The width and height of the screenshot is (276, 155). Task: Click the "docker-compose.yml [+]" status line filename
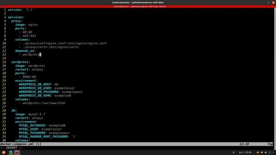click(x=21, y=144)
